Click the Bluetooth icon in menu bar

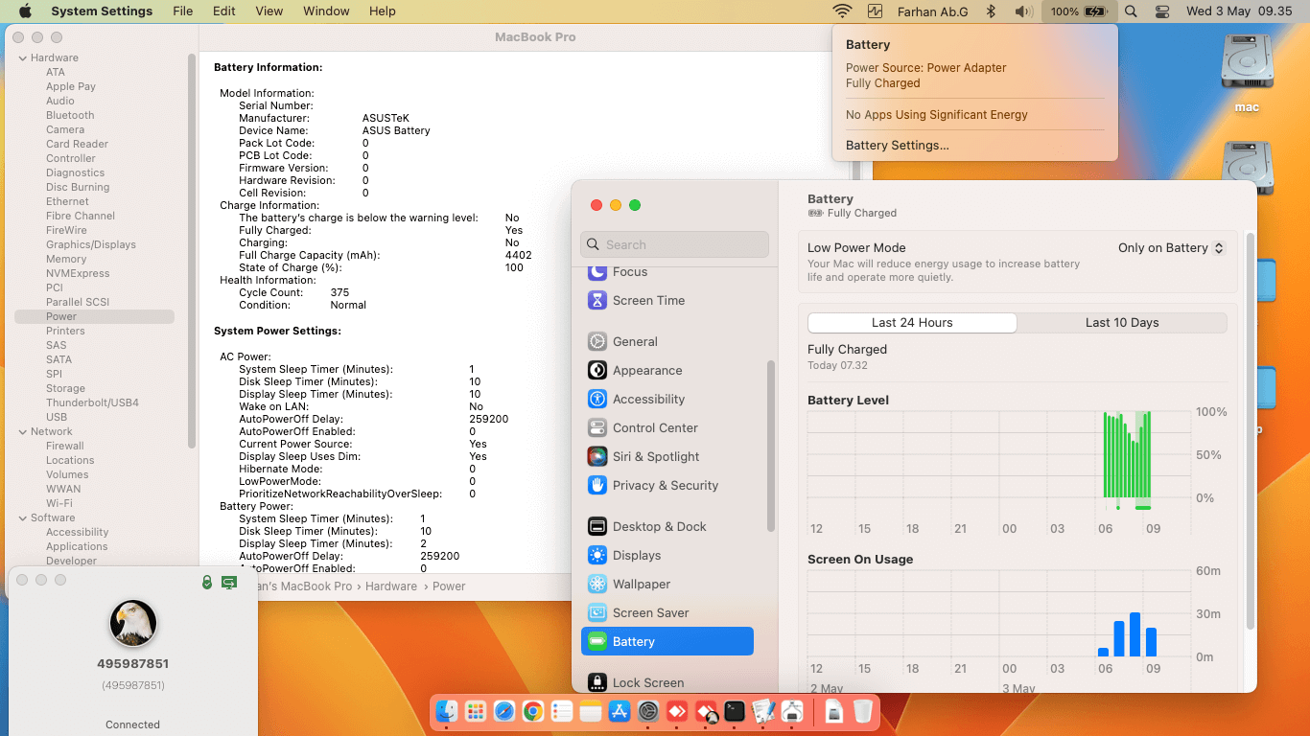click(993, 11)
